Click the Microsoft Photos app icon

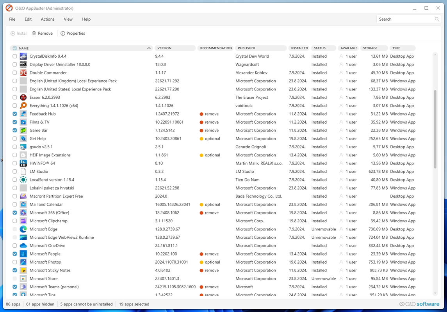pyautogui.click(x=23, y=262)
